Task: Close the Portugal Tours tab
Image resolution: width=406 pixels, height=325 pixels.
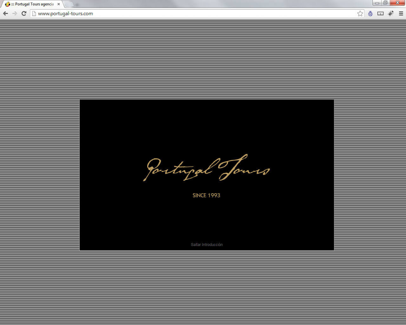Action: click(59, 4)
